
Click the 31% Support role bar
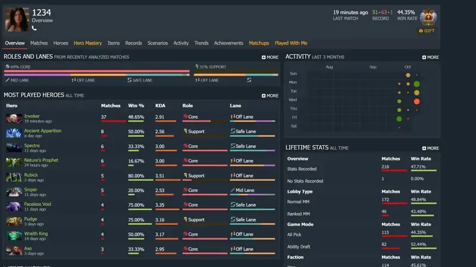click(236, 71)
